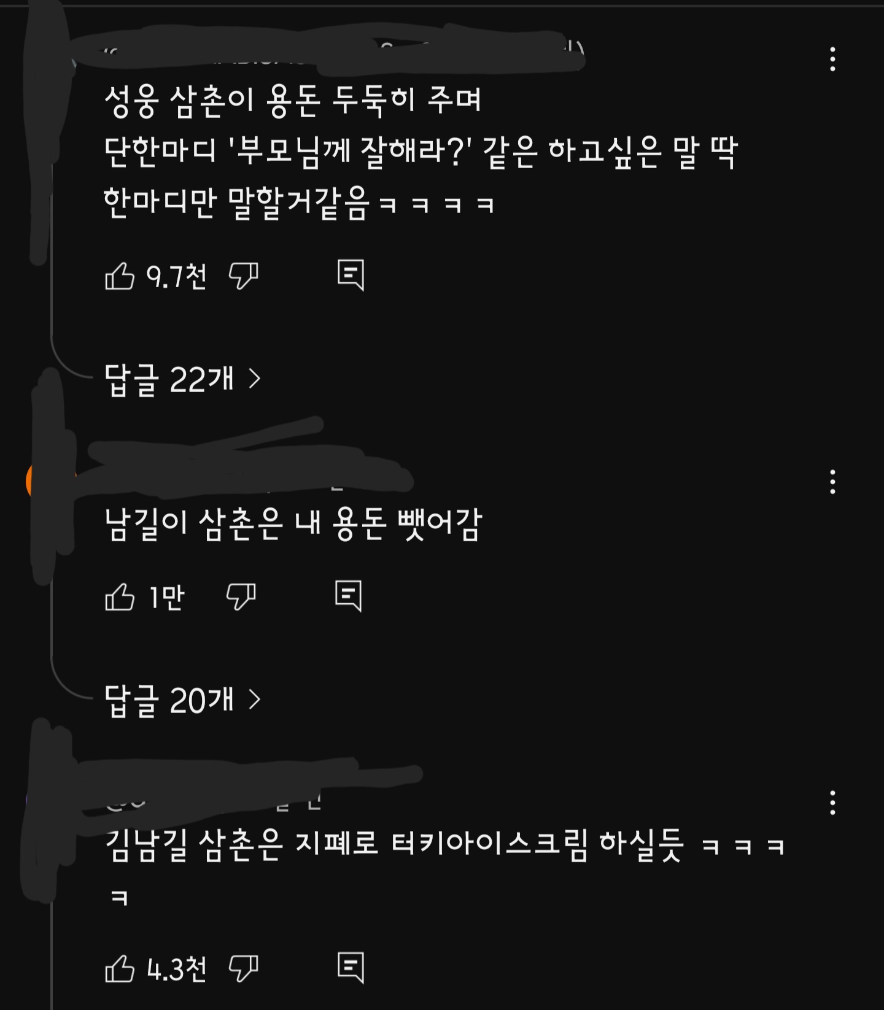Image resolution: width=884 pixels, height=1010 pixels.
Task: Like the comment with 1만 likes
Action: click(x=120, y=596)
